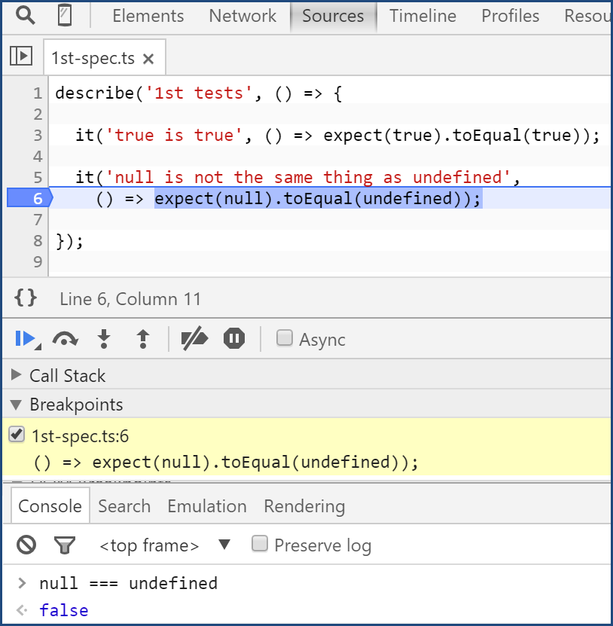The image size is (613, 626).
Task: Step over the next function call
Action: click(65, 340)
